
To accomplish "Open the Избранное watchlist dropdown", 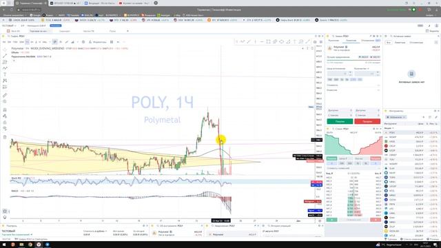I will [396, 117].
